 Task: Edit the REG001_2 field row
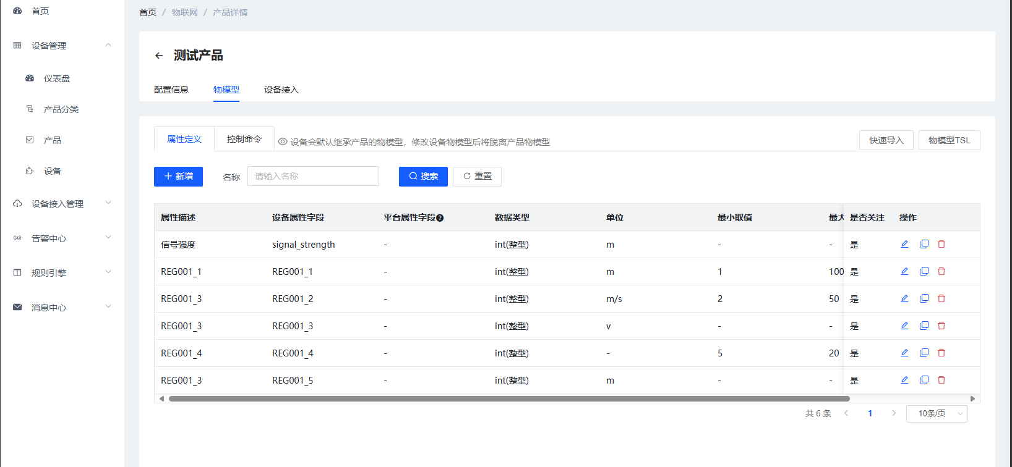coord(904,298)
